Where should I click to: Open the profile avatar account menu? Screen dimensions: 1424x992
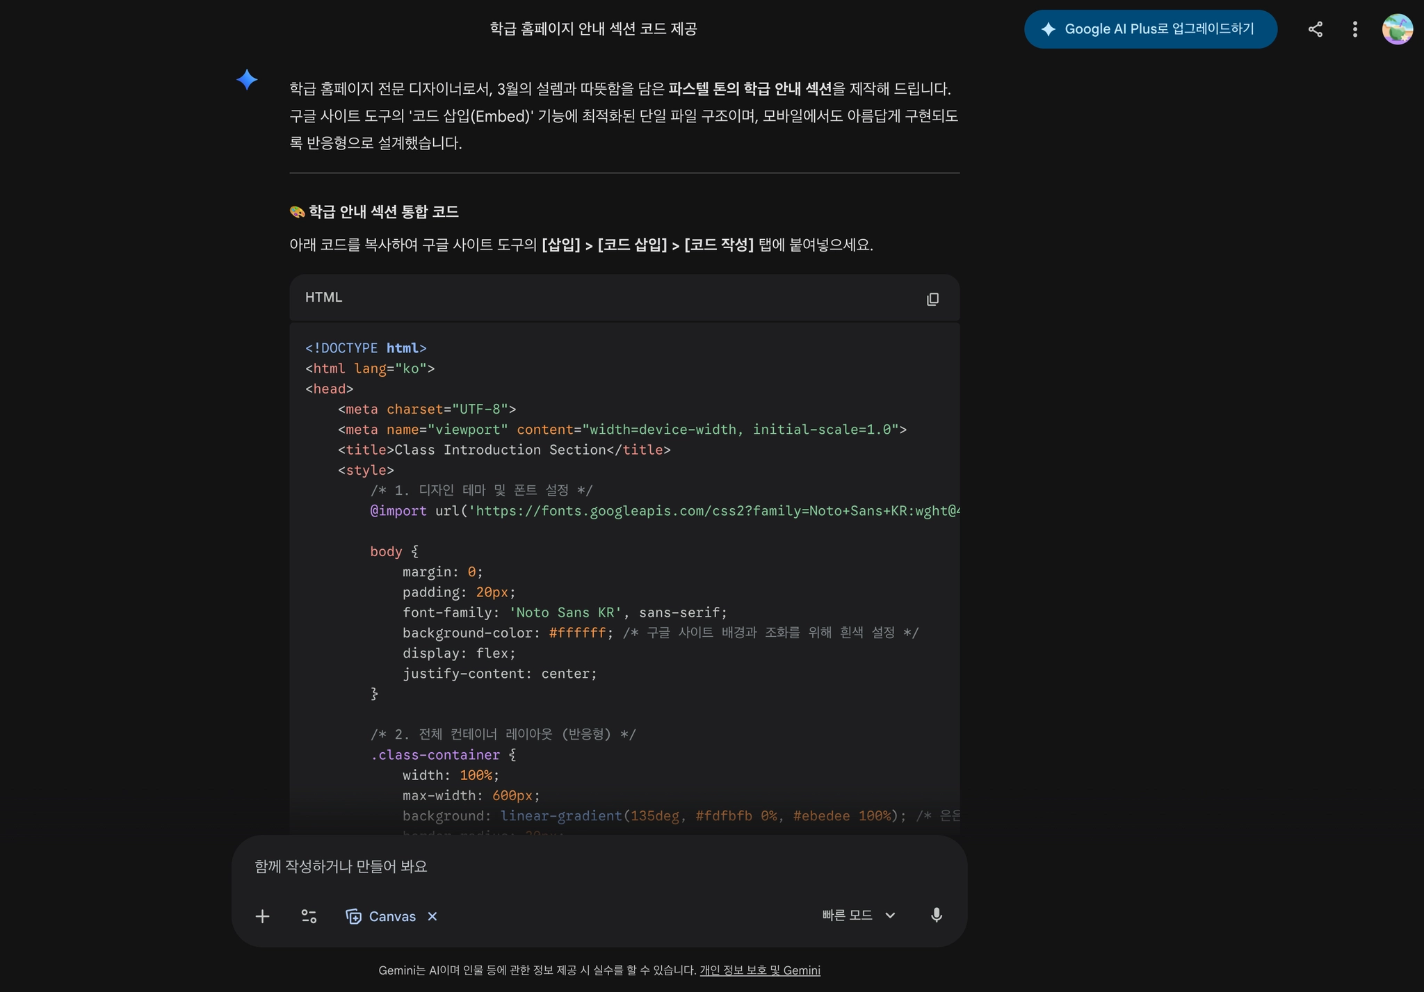1397,29
